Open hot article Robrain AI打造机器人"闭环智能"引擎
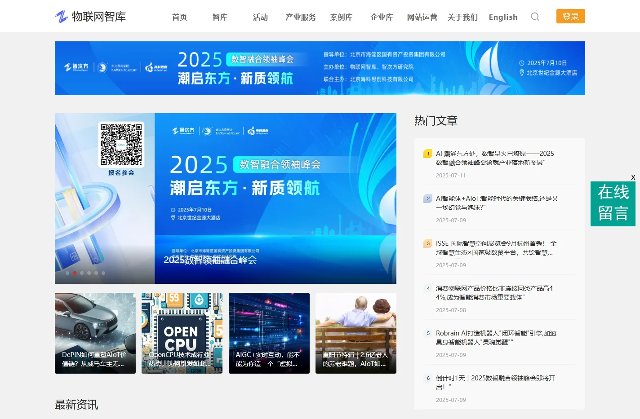This screenshot has height=419, width=640. coord(496,338)
